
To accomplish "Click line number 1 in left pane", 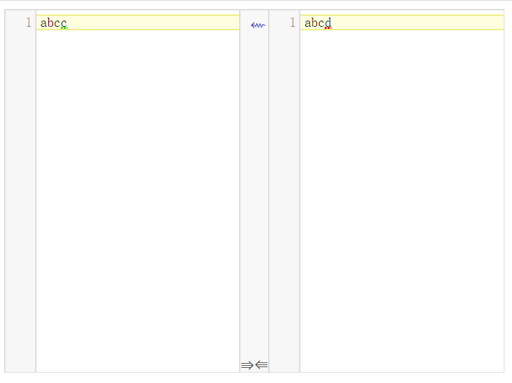I will (28, 23).
